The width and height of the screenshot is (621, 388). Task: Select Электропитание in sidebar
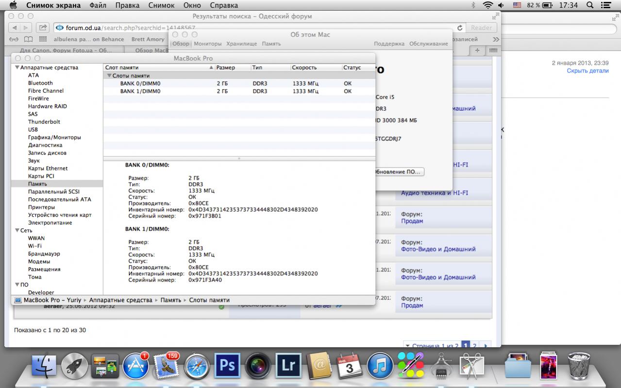point(50,223)
